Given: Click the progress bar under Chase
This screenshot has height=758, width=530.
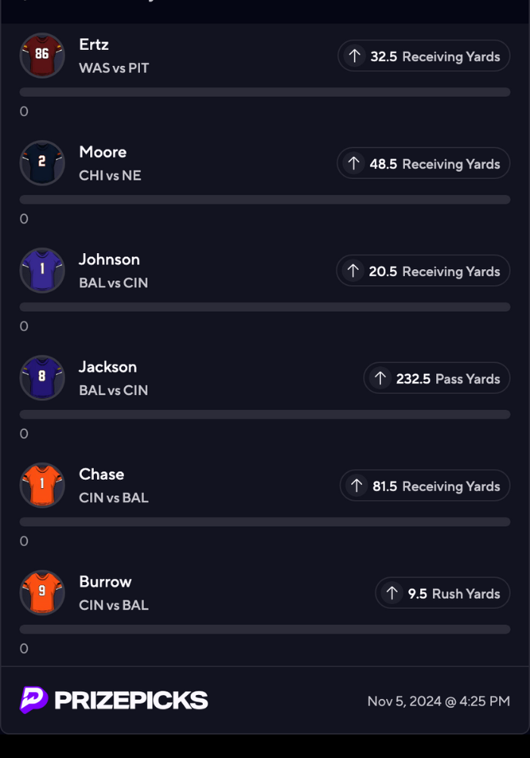Looking at the screenshot, I should click(x=265, y=522).
